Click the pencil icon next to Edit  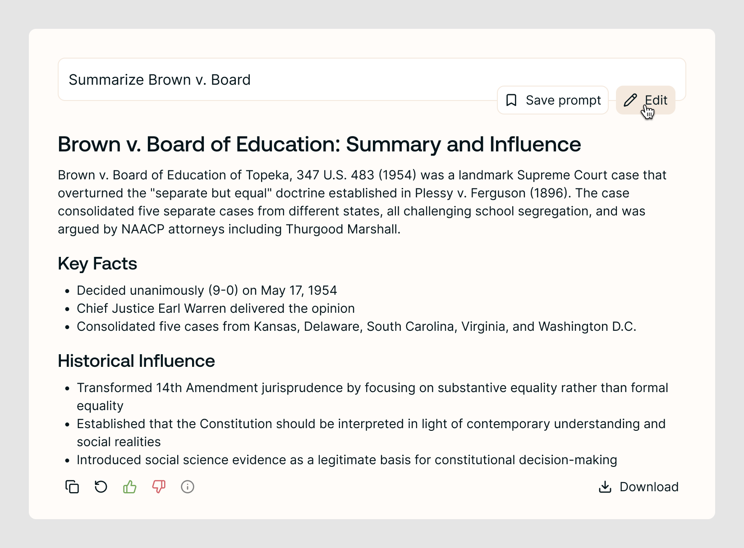point(630,100)
